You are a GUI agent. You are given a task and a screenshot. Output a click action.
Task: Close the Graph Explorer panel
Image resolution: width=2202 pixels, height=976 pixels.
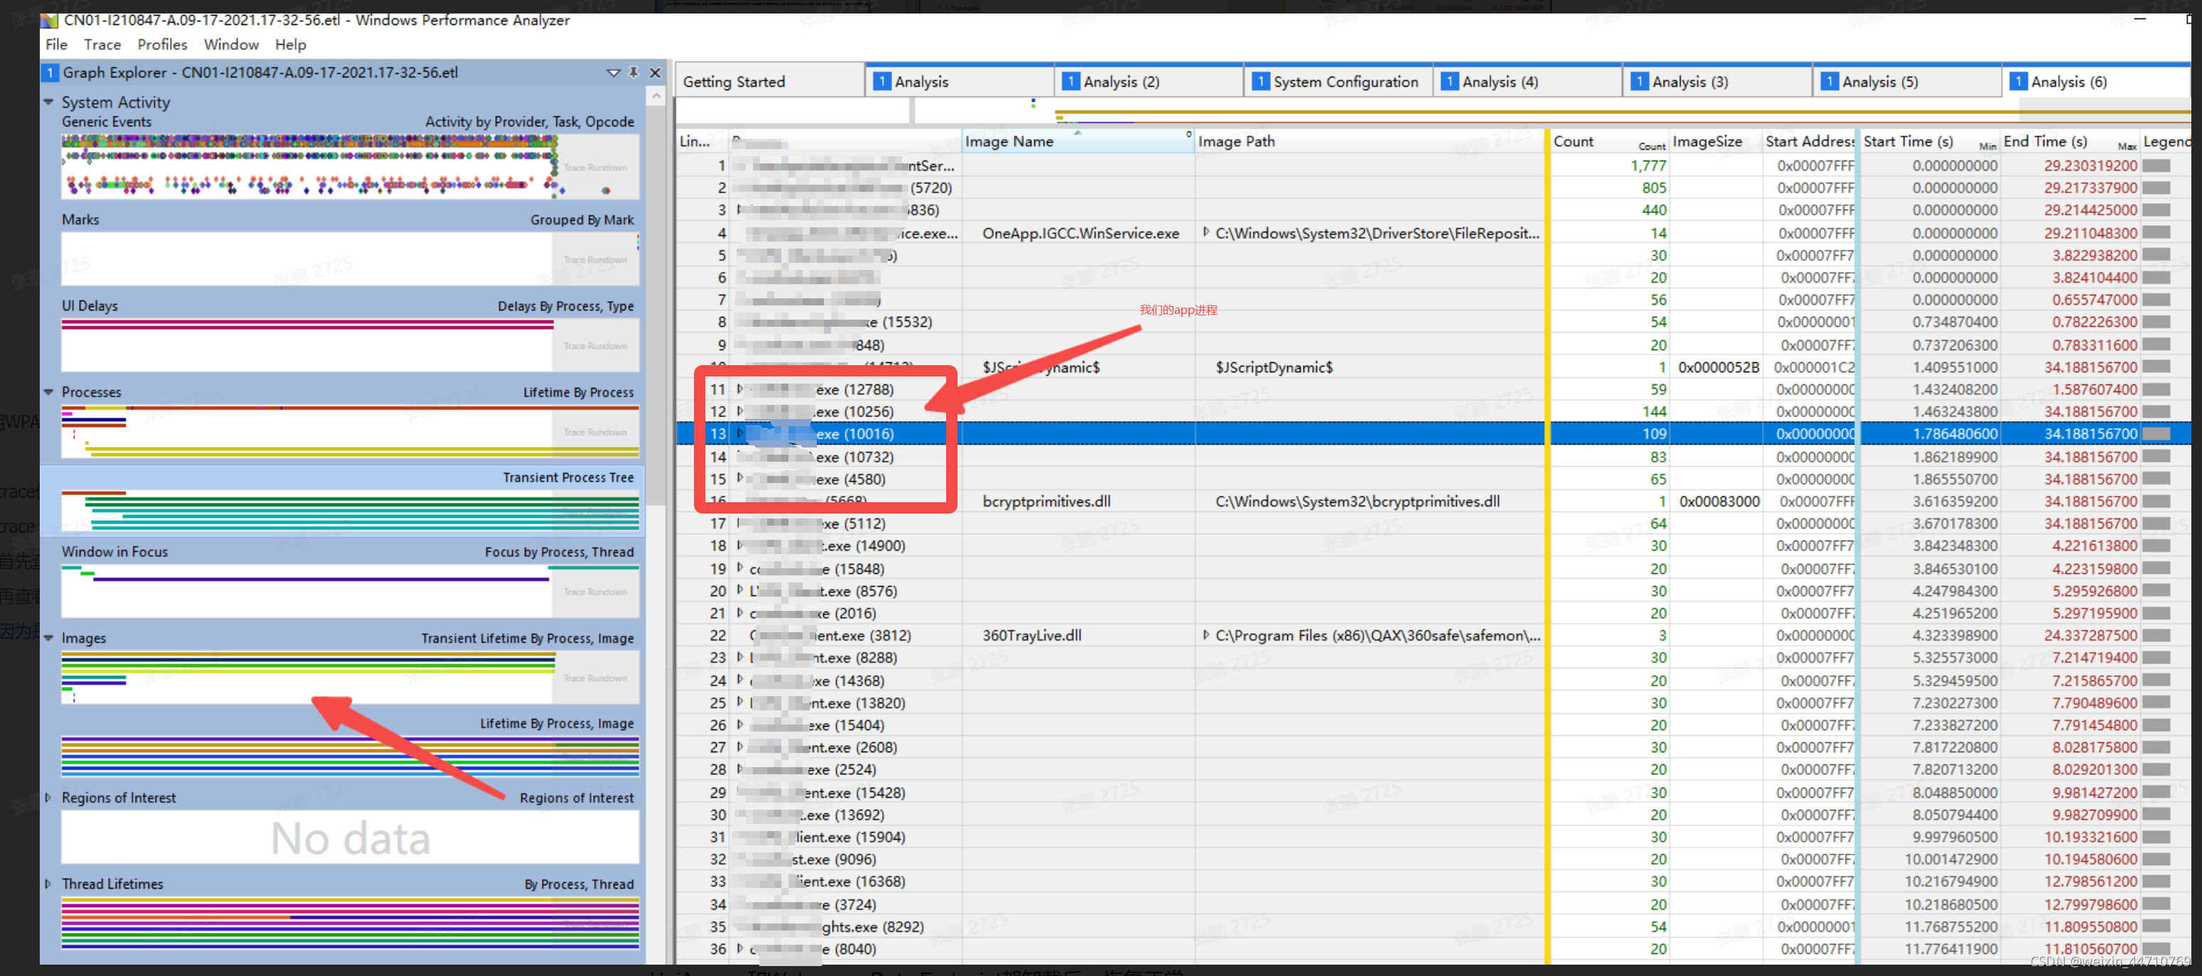655,72
